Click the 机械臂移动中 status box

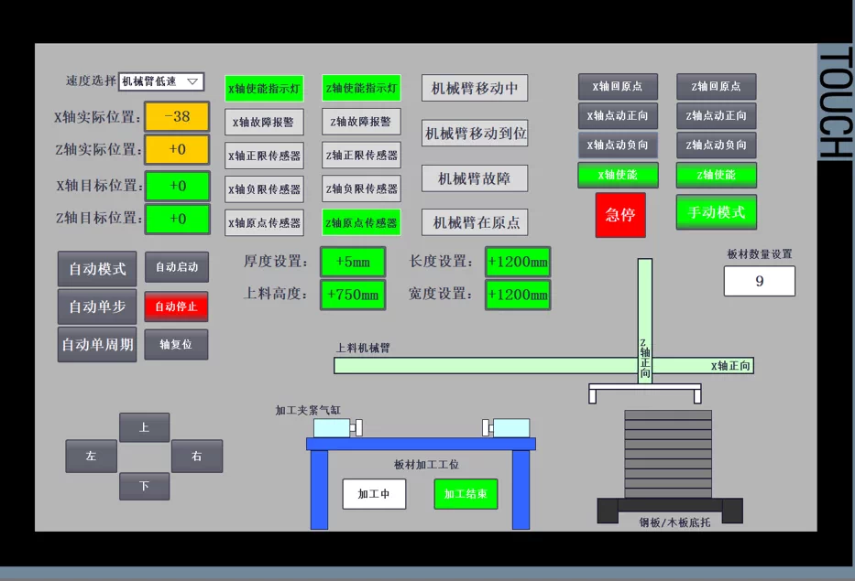[475, 88]
